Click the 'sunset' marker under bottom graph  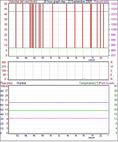[x=91, y=138]
